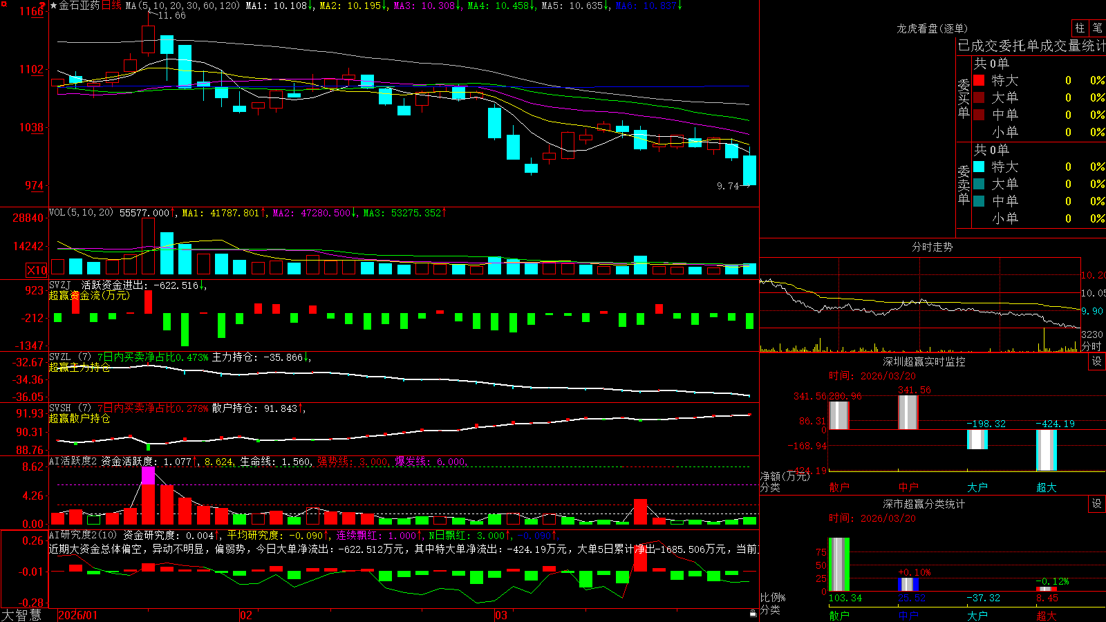Open 设 settings for 深市超赢分类统计
Viewport: 1106px width, 622px height.
click(x=1097, y=504)
